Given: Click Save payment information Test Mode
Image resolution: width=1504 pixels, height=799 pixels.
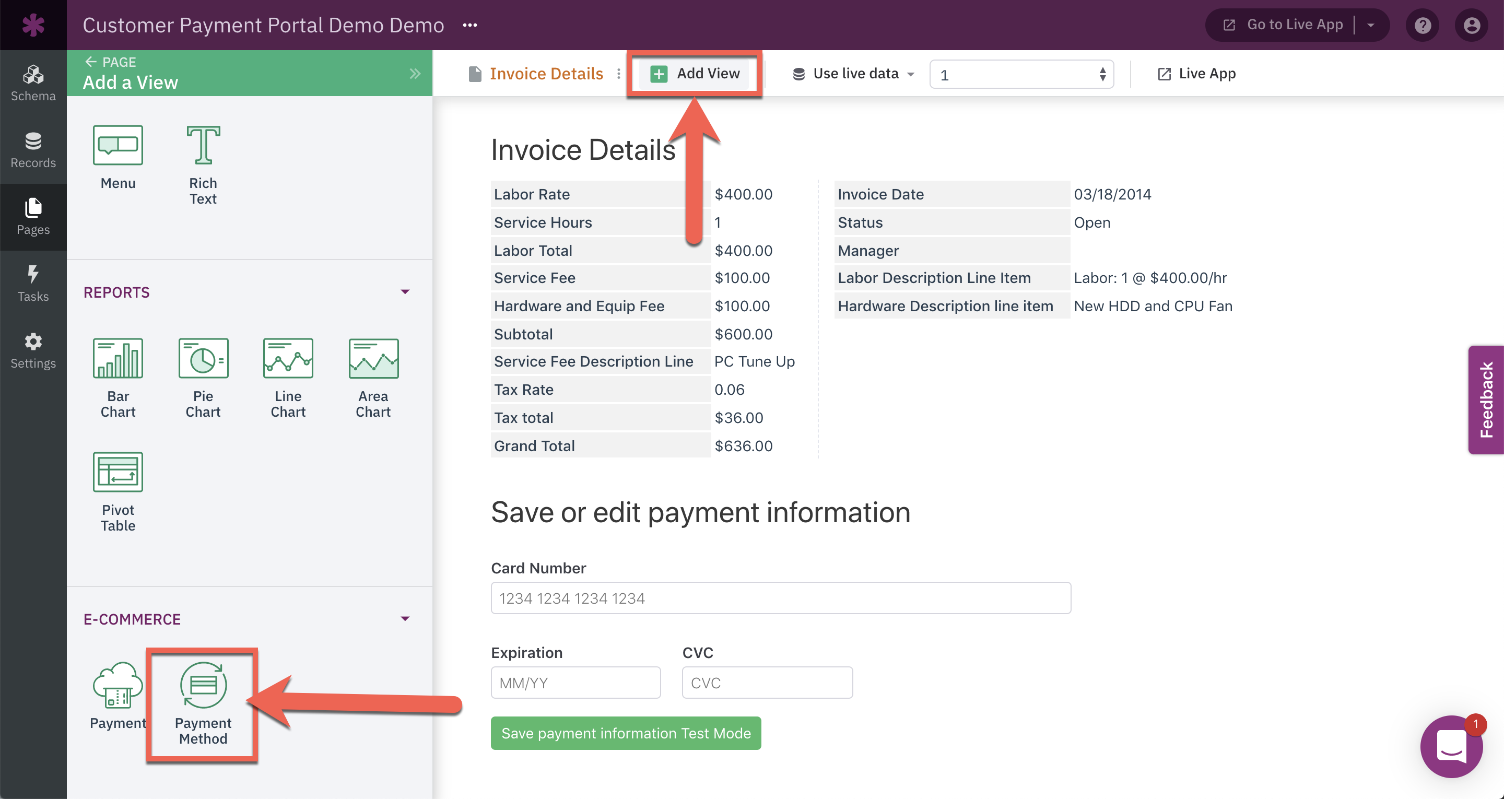Looking at the screenshot, I should (x=625, y=733).
